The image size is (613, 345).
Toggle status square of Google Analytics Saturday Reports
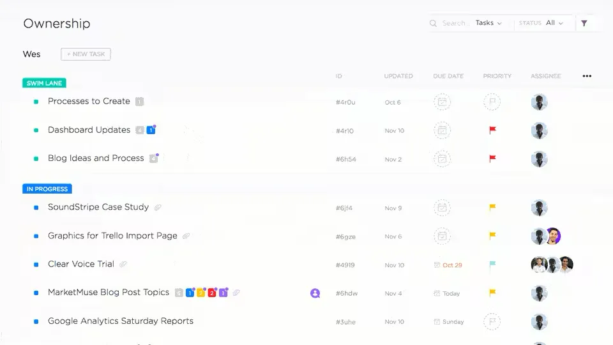click(x=36, y=321)
